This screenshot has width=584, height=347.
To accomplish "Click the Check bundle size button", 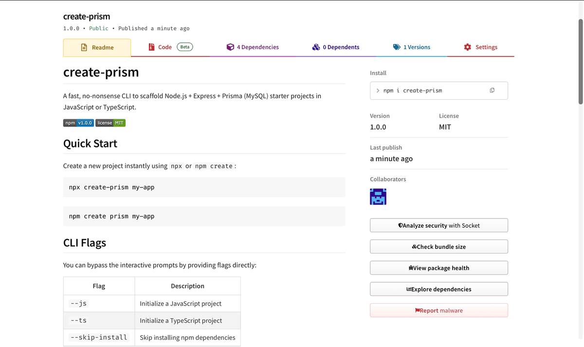I will point(439,247).
